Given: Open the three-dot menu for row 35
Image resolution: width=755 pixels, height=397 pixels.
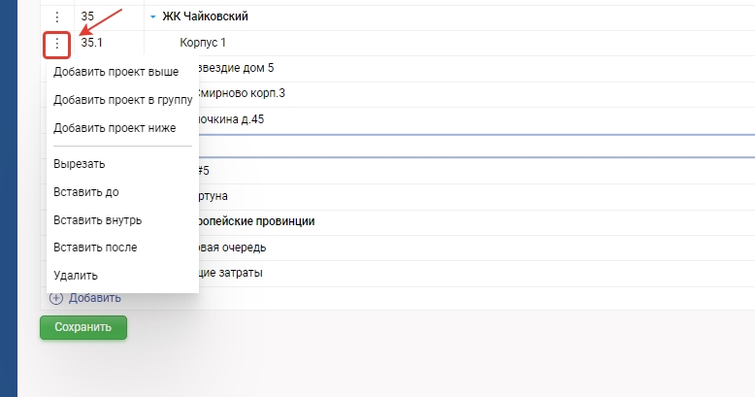Looking at the screenshot, I should coord(57,17).
